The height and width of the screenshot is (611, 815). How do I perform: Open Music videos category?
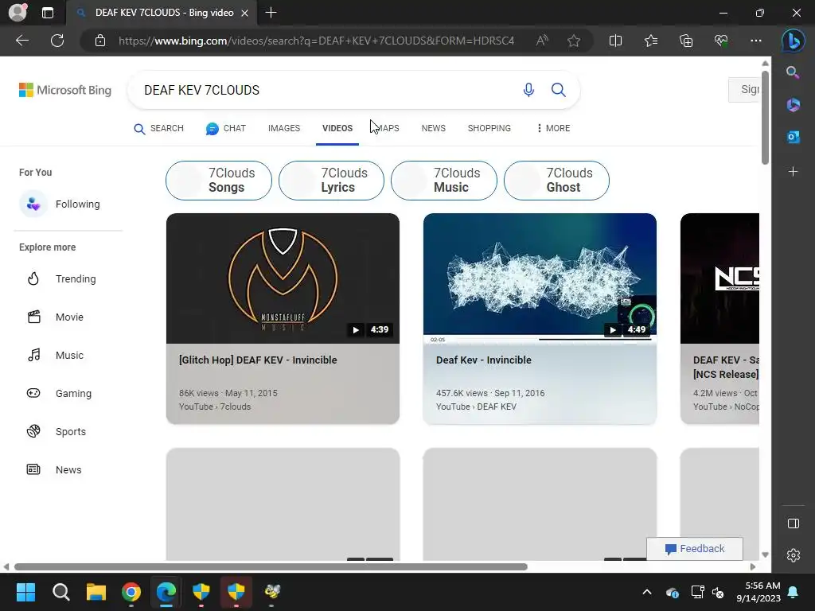point(55,356)
